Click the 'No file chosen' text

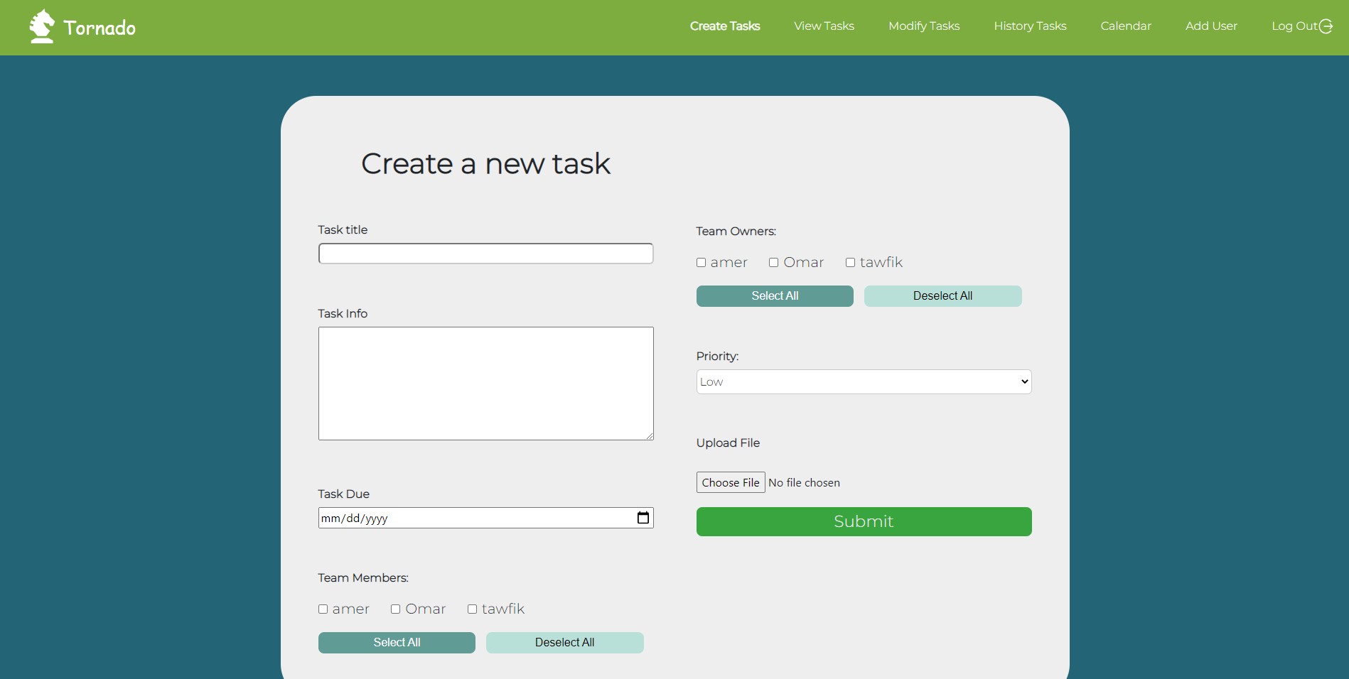coord(804,483)
